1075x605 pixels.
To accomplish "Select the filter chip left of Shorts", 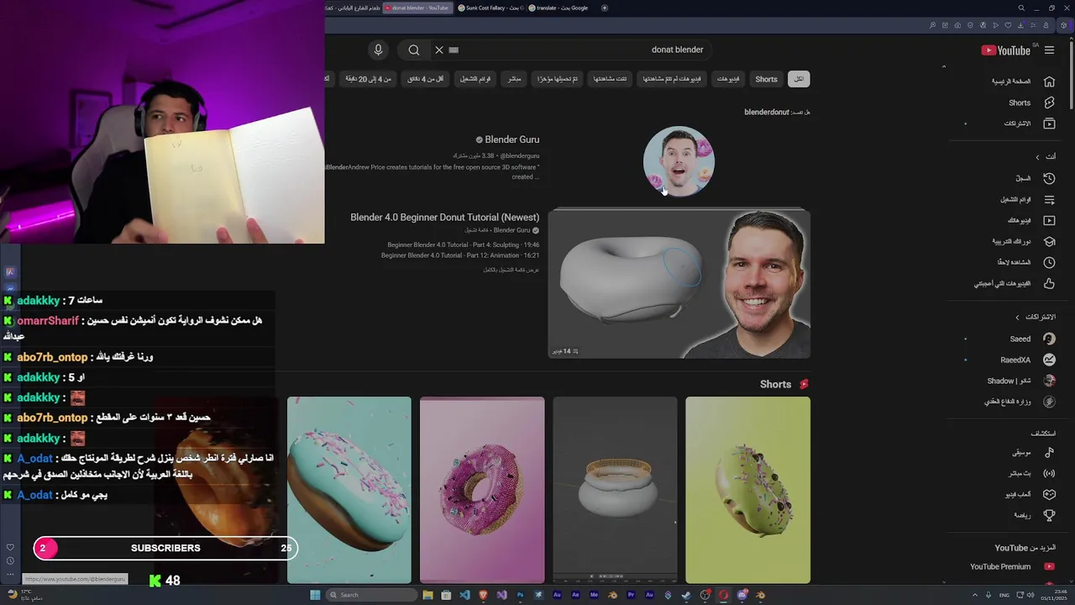I will click(728, 79).
